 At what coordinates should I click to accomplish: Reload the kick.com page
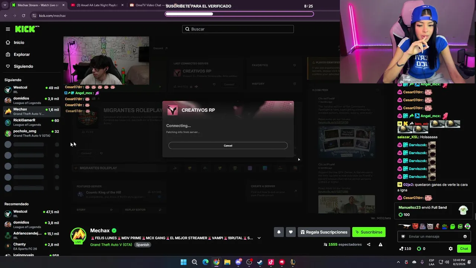[x=23, y=16]
